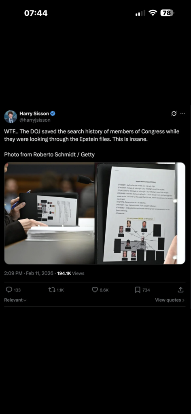This screenshot has height=414, width=191.
Task: Tap the @harryjsisson handle
Action: [x=35, y=120]
